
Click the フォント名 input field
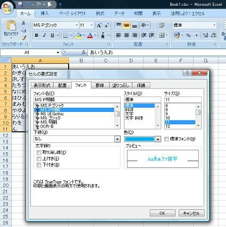click(77, 100)
